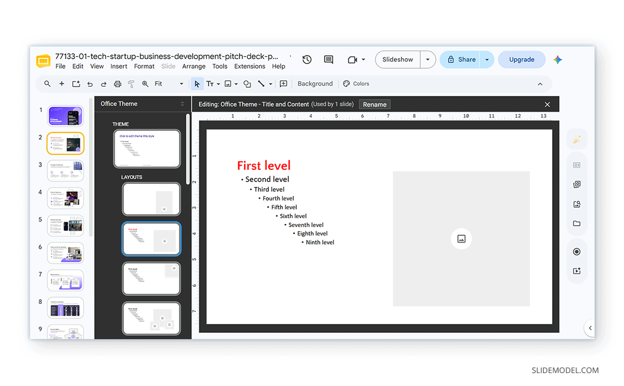The height and width of the screenshot is (386, 624).
Task: Open the Help menu
Action: [x=279, y=66]
